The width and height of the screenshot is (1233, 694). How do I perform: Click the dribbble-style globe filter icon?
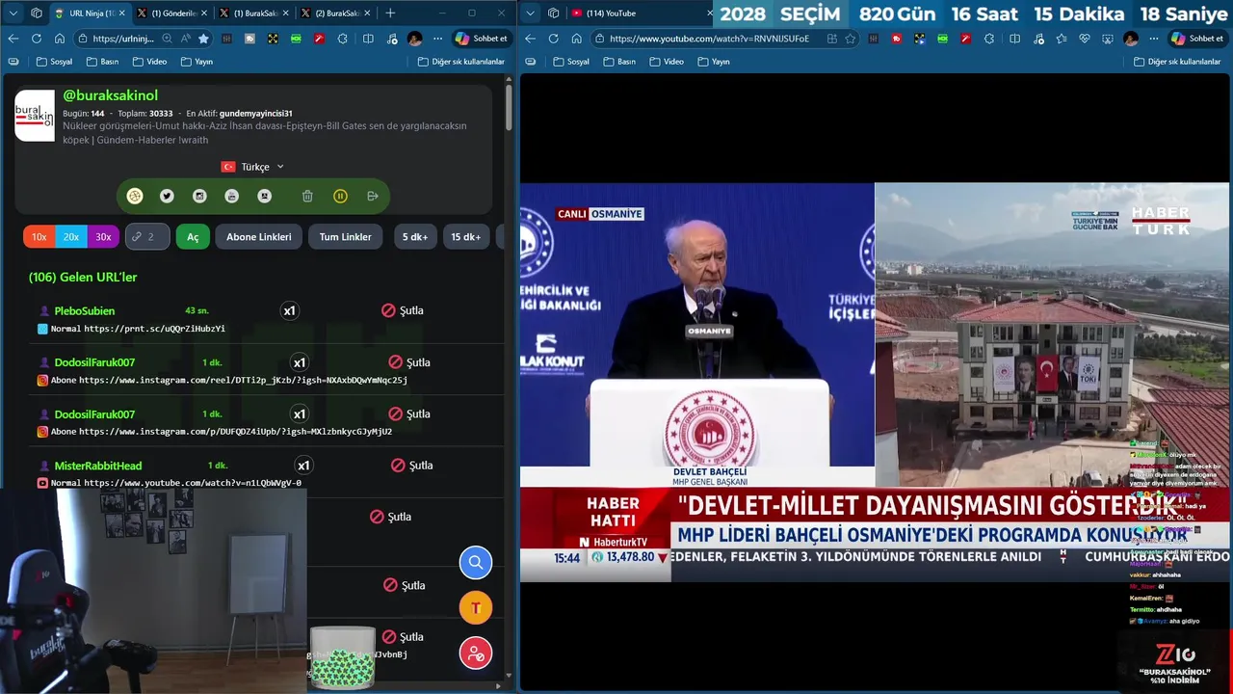pyautogui.click(x=135, y=196)
